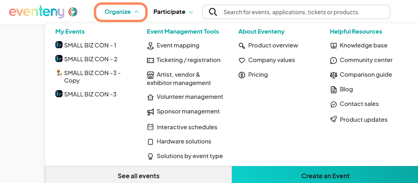Open Sponsor management
Viewport: 418px width, 183px height.
pos(188,111)
